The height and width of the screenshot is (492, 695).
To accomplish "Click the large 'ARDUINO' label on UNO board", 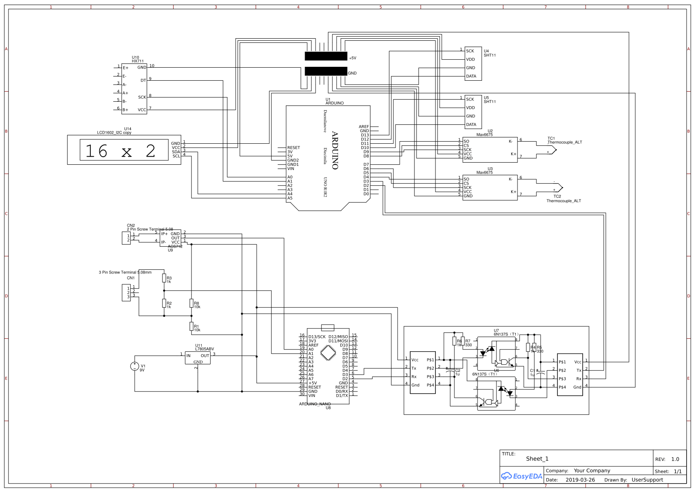I will 335,150.
